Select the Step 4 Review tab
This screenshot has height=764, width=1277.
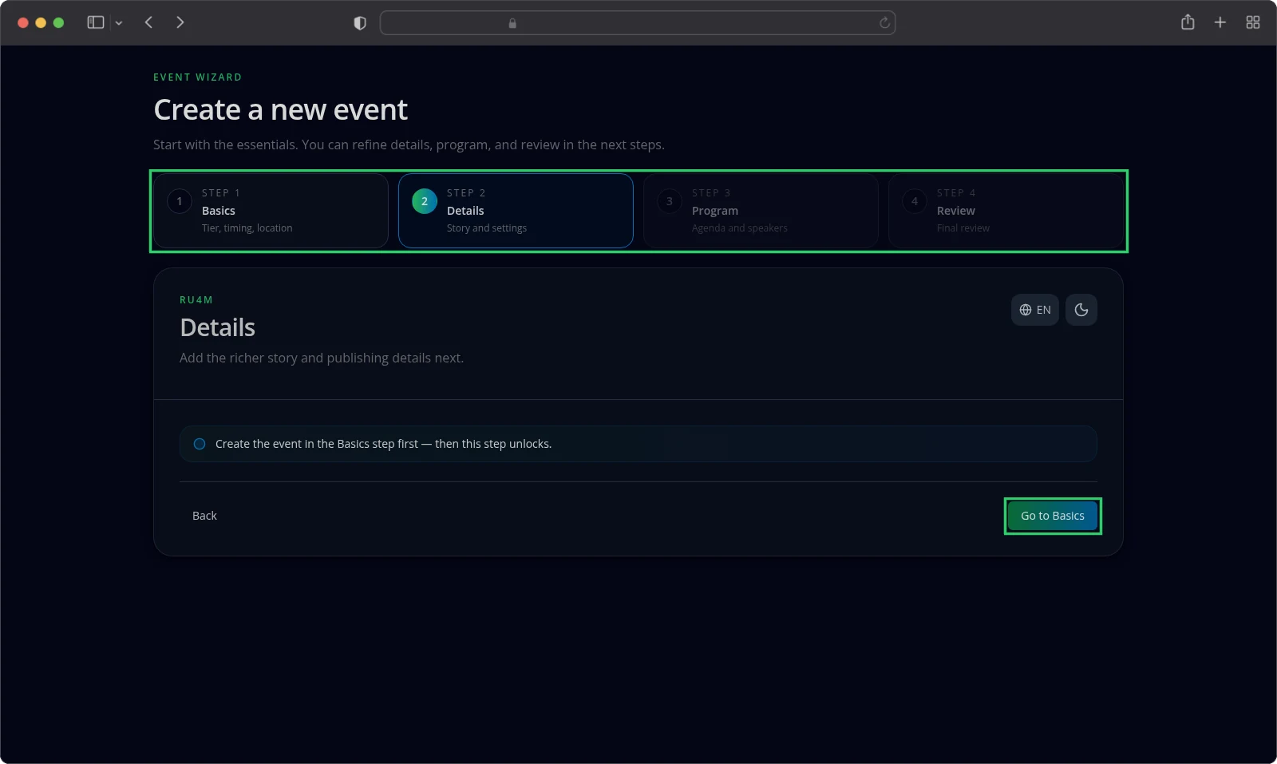(1006, 211)
